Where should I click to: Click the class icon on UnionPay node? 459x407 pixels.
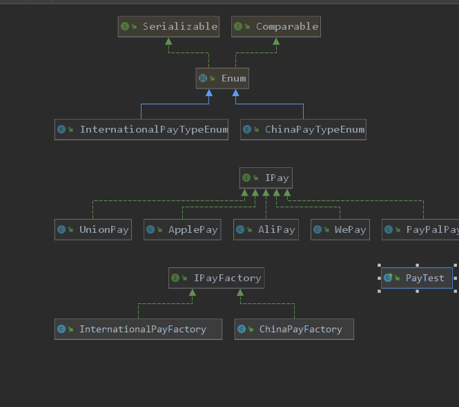(62, 229)
